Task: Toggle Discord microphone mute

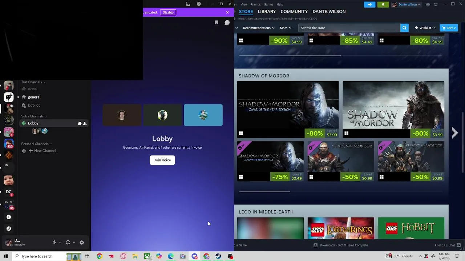Action: pyautogui.click(x=54, y=243)
